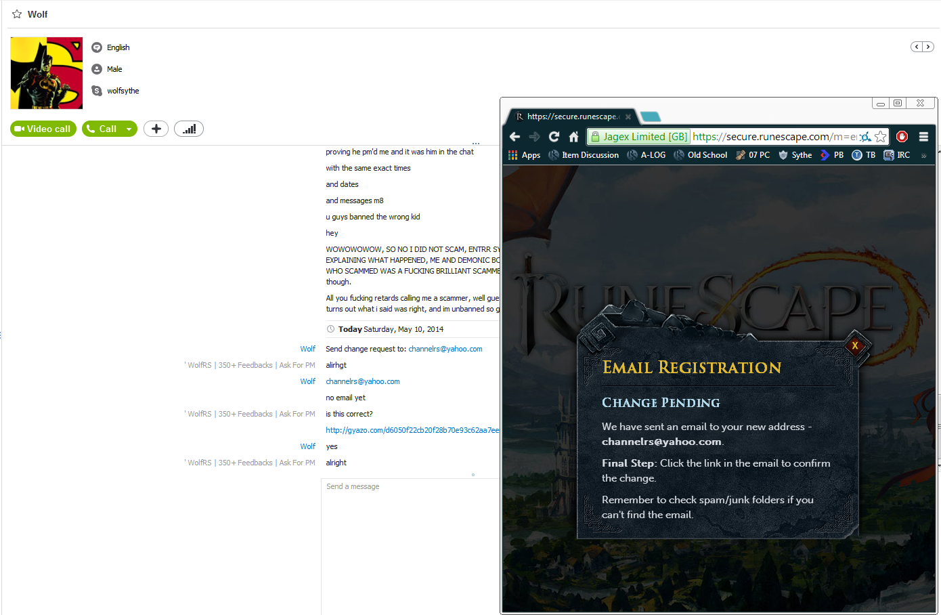
Task: Click the gender icon beside Male
Action: (97, 69)
